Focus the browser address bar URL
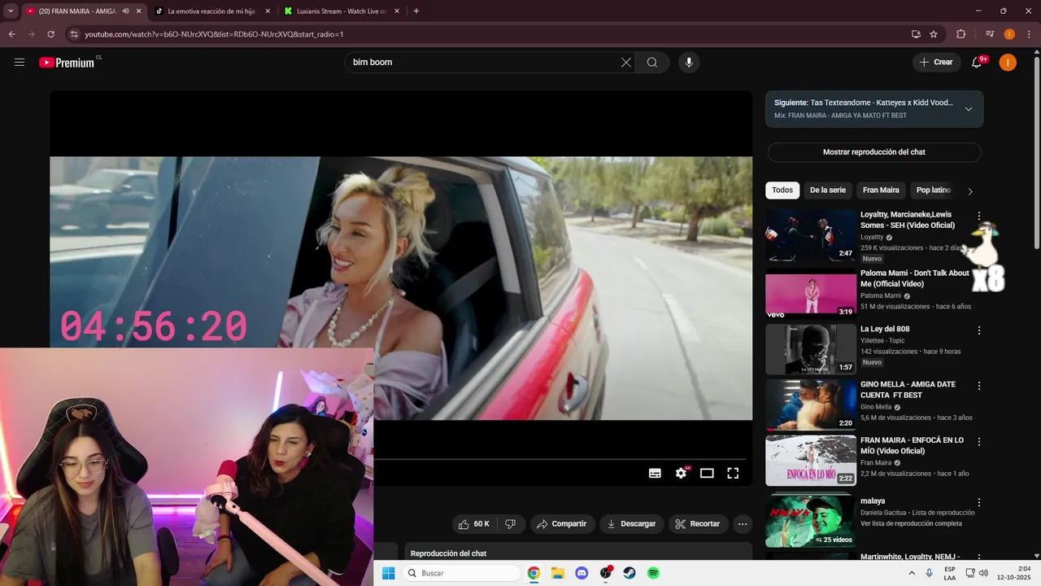 [x=488, y=34]
